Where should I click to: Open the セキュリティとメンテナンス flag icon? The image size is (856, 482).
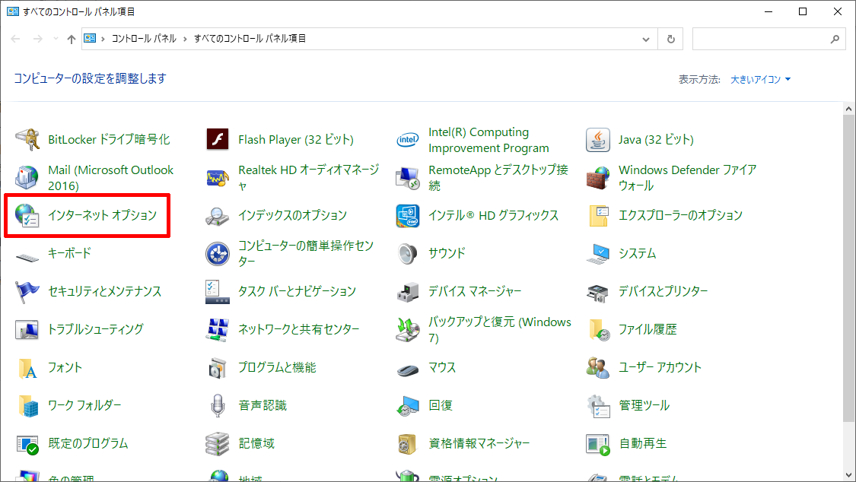(27, 292)
